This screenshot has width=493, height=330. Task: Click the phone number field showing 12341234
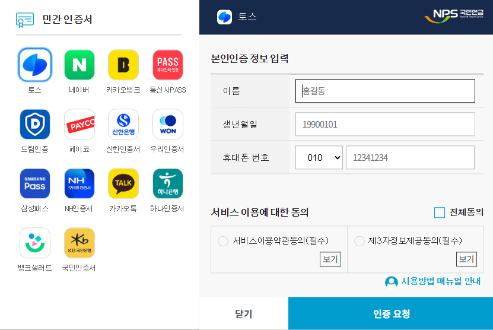point(410,157)
